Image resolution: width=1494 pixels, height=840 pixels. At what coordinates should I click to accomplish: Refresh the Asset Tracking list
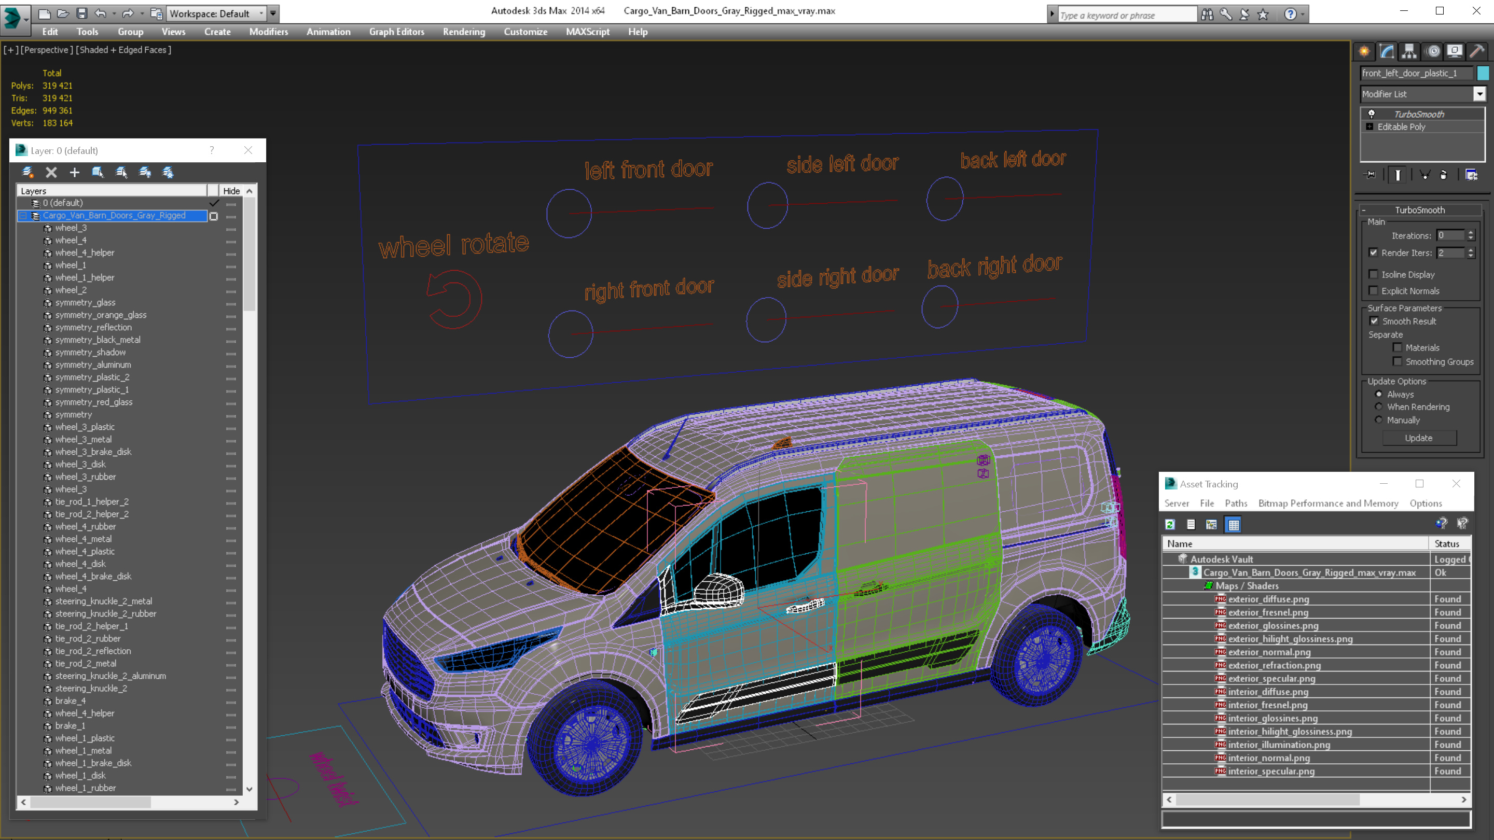[x=1170, y=525]
